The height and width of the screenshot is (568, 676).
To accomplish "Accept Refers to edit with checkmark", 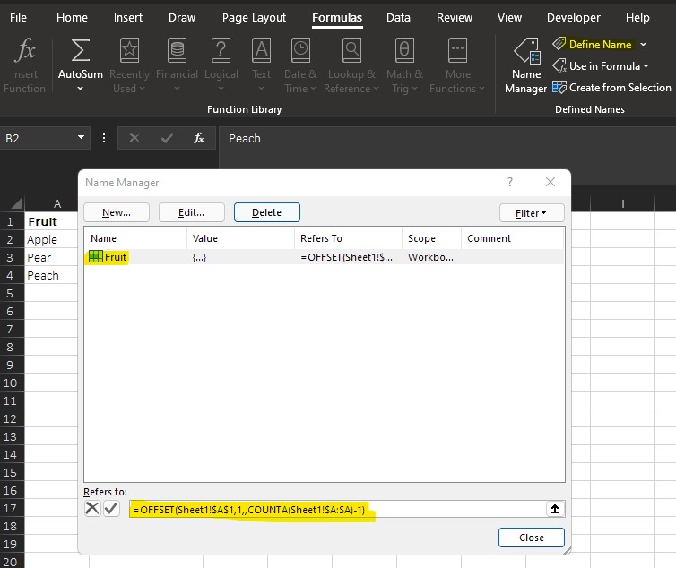I will pyautogui.click(x=111, y=509).
